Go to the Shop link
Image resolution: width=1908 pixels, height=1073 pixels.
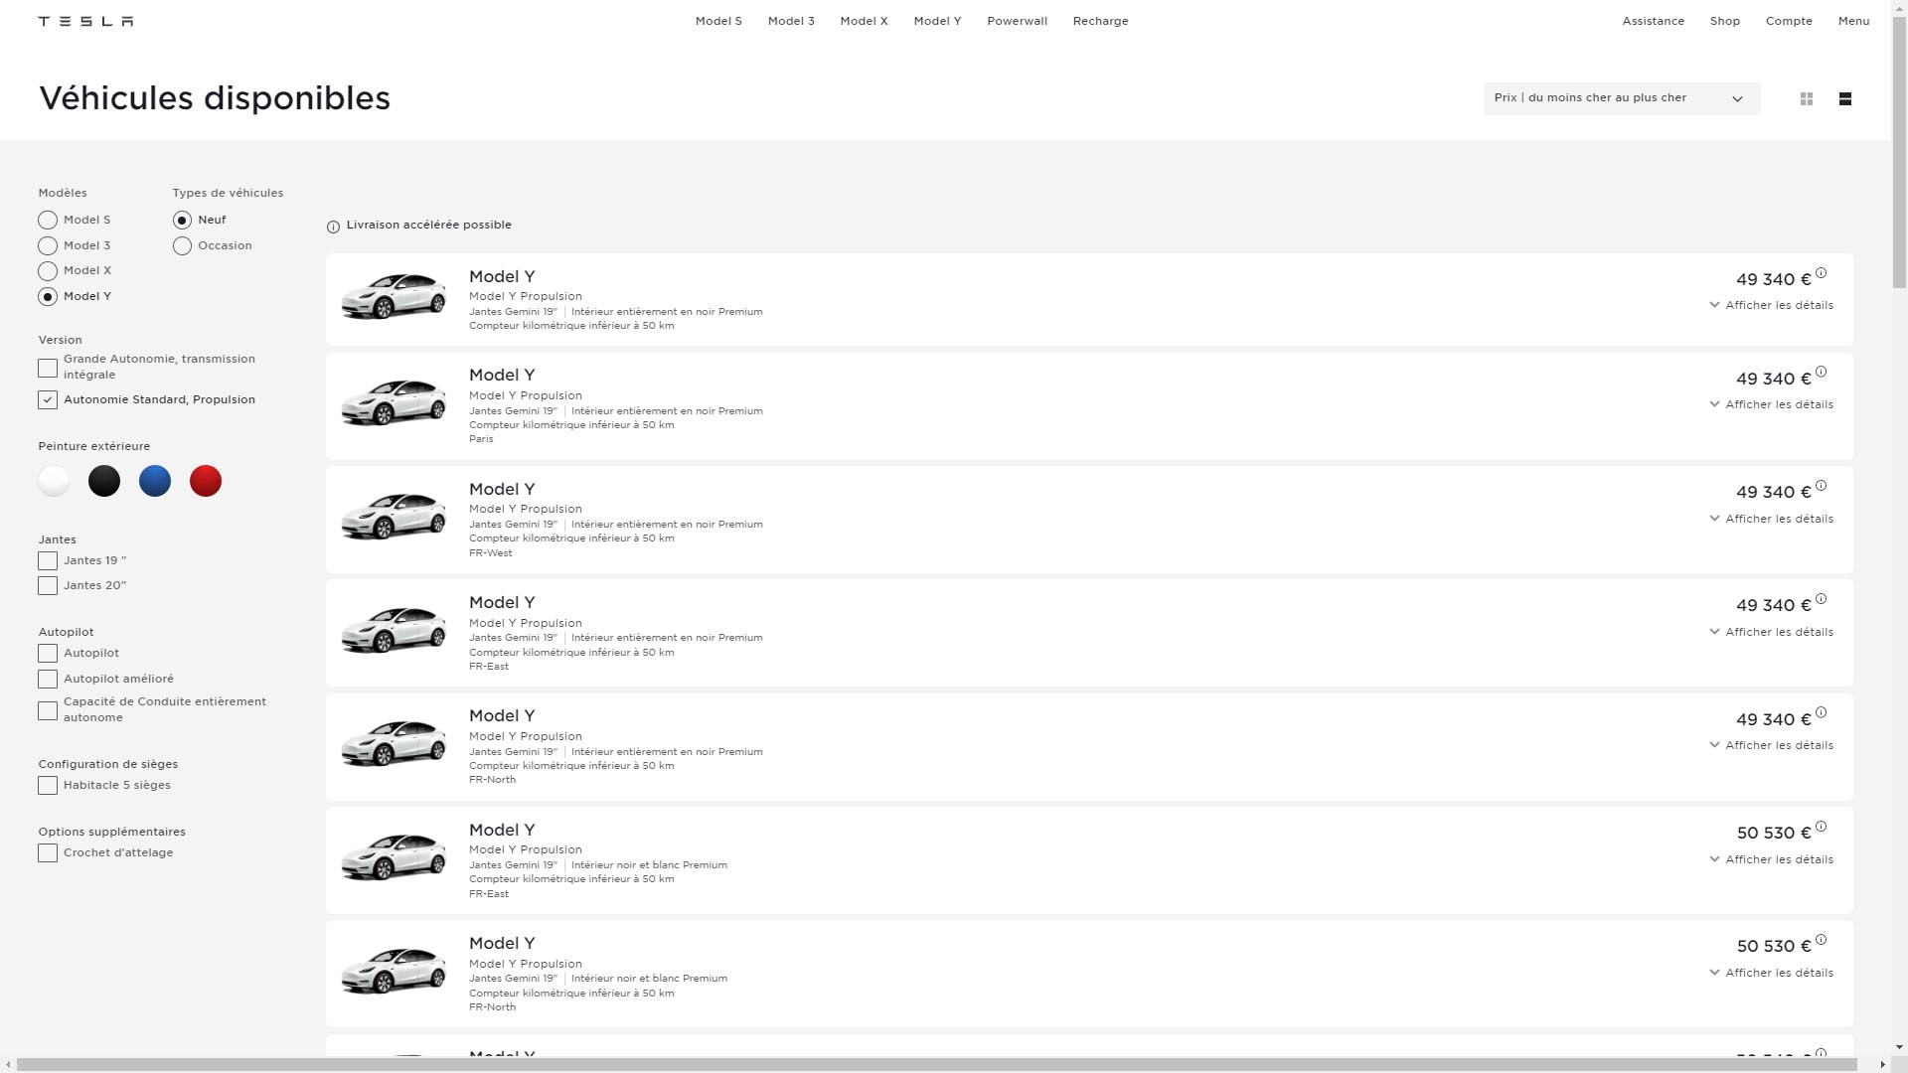(1724, 21)
